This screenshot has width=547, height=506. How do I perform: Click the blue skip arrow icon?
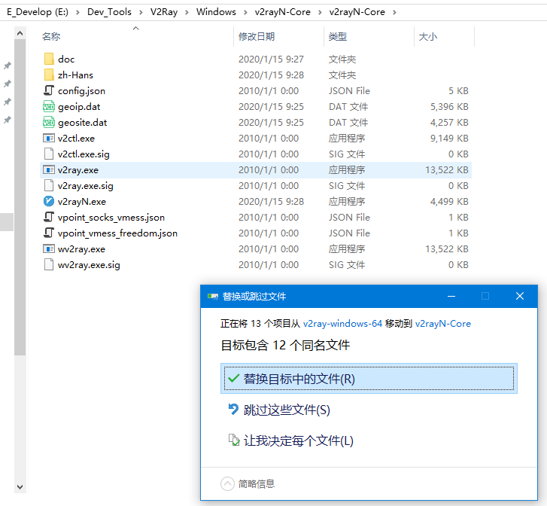point(233,409)
